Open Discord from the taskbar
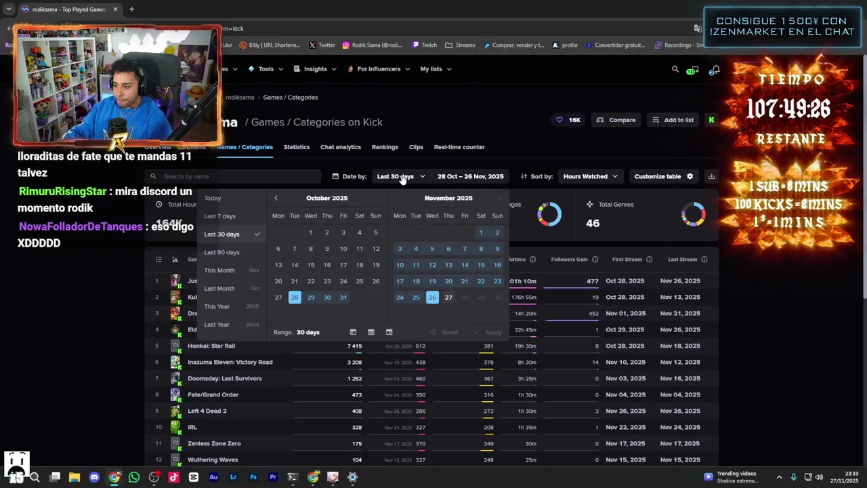Viewport: 867px width, 488px height. pos(94,477)
